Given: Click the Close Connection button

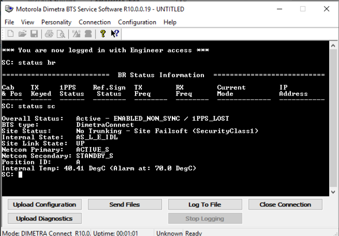Looking at the screenshot, I should pyautogui.click(x=285, y=204).
